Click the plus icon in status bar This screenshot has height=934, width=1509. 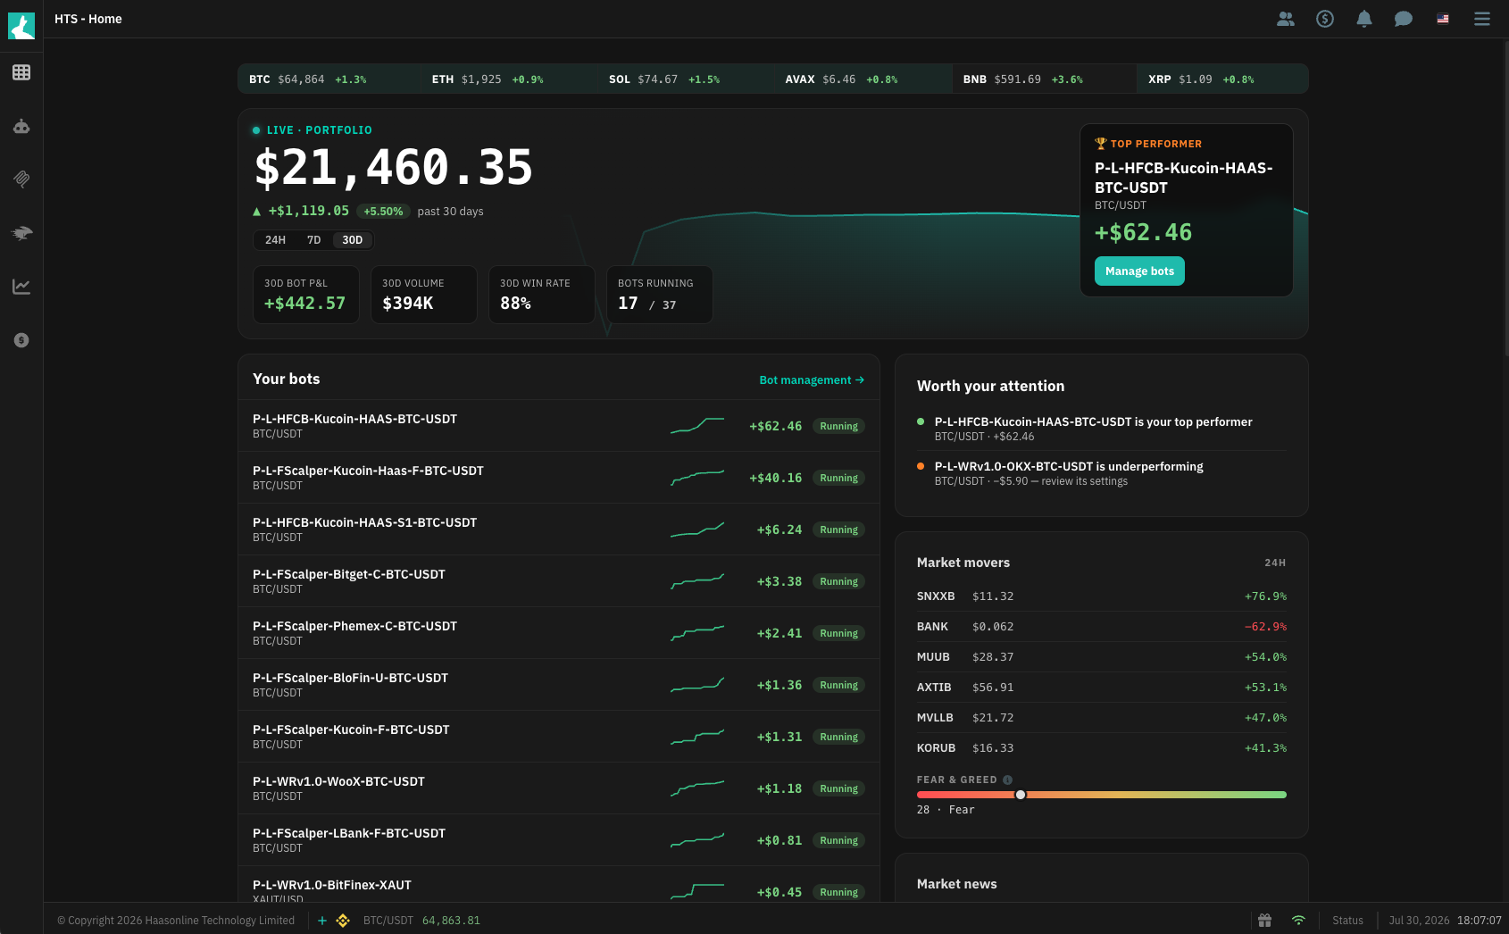322,921
